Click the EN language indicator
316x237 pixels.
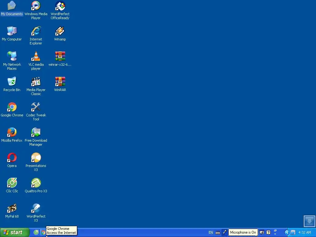[210, 232]
